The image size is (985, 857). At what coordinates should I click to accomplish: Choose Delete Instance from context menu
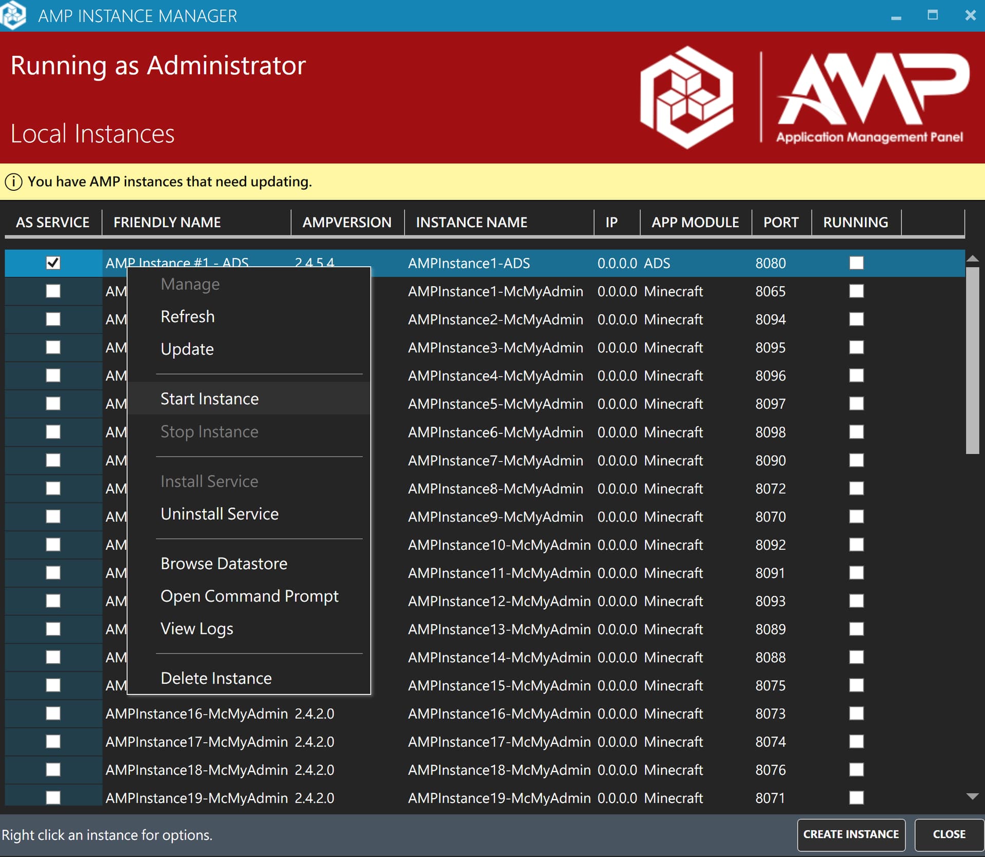click(x=249, y=679)
